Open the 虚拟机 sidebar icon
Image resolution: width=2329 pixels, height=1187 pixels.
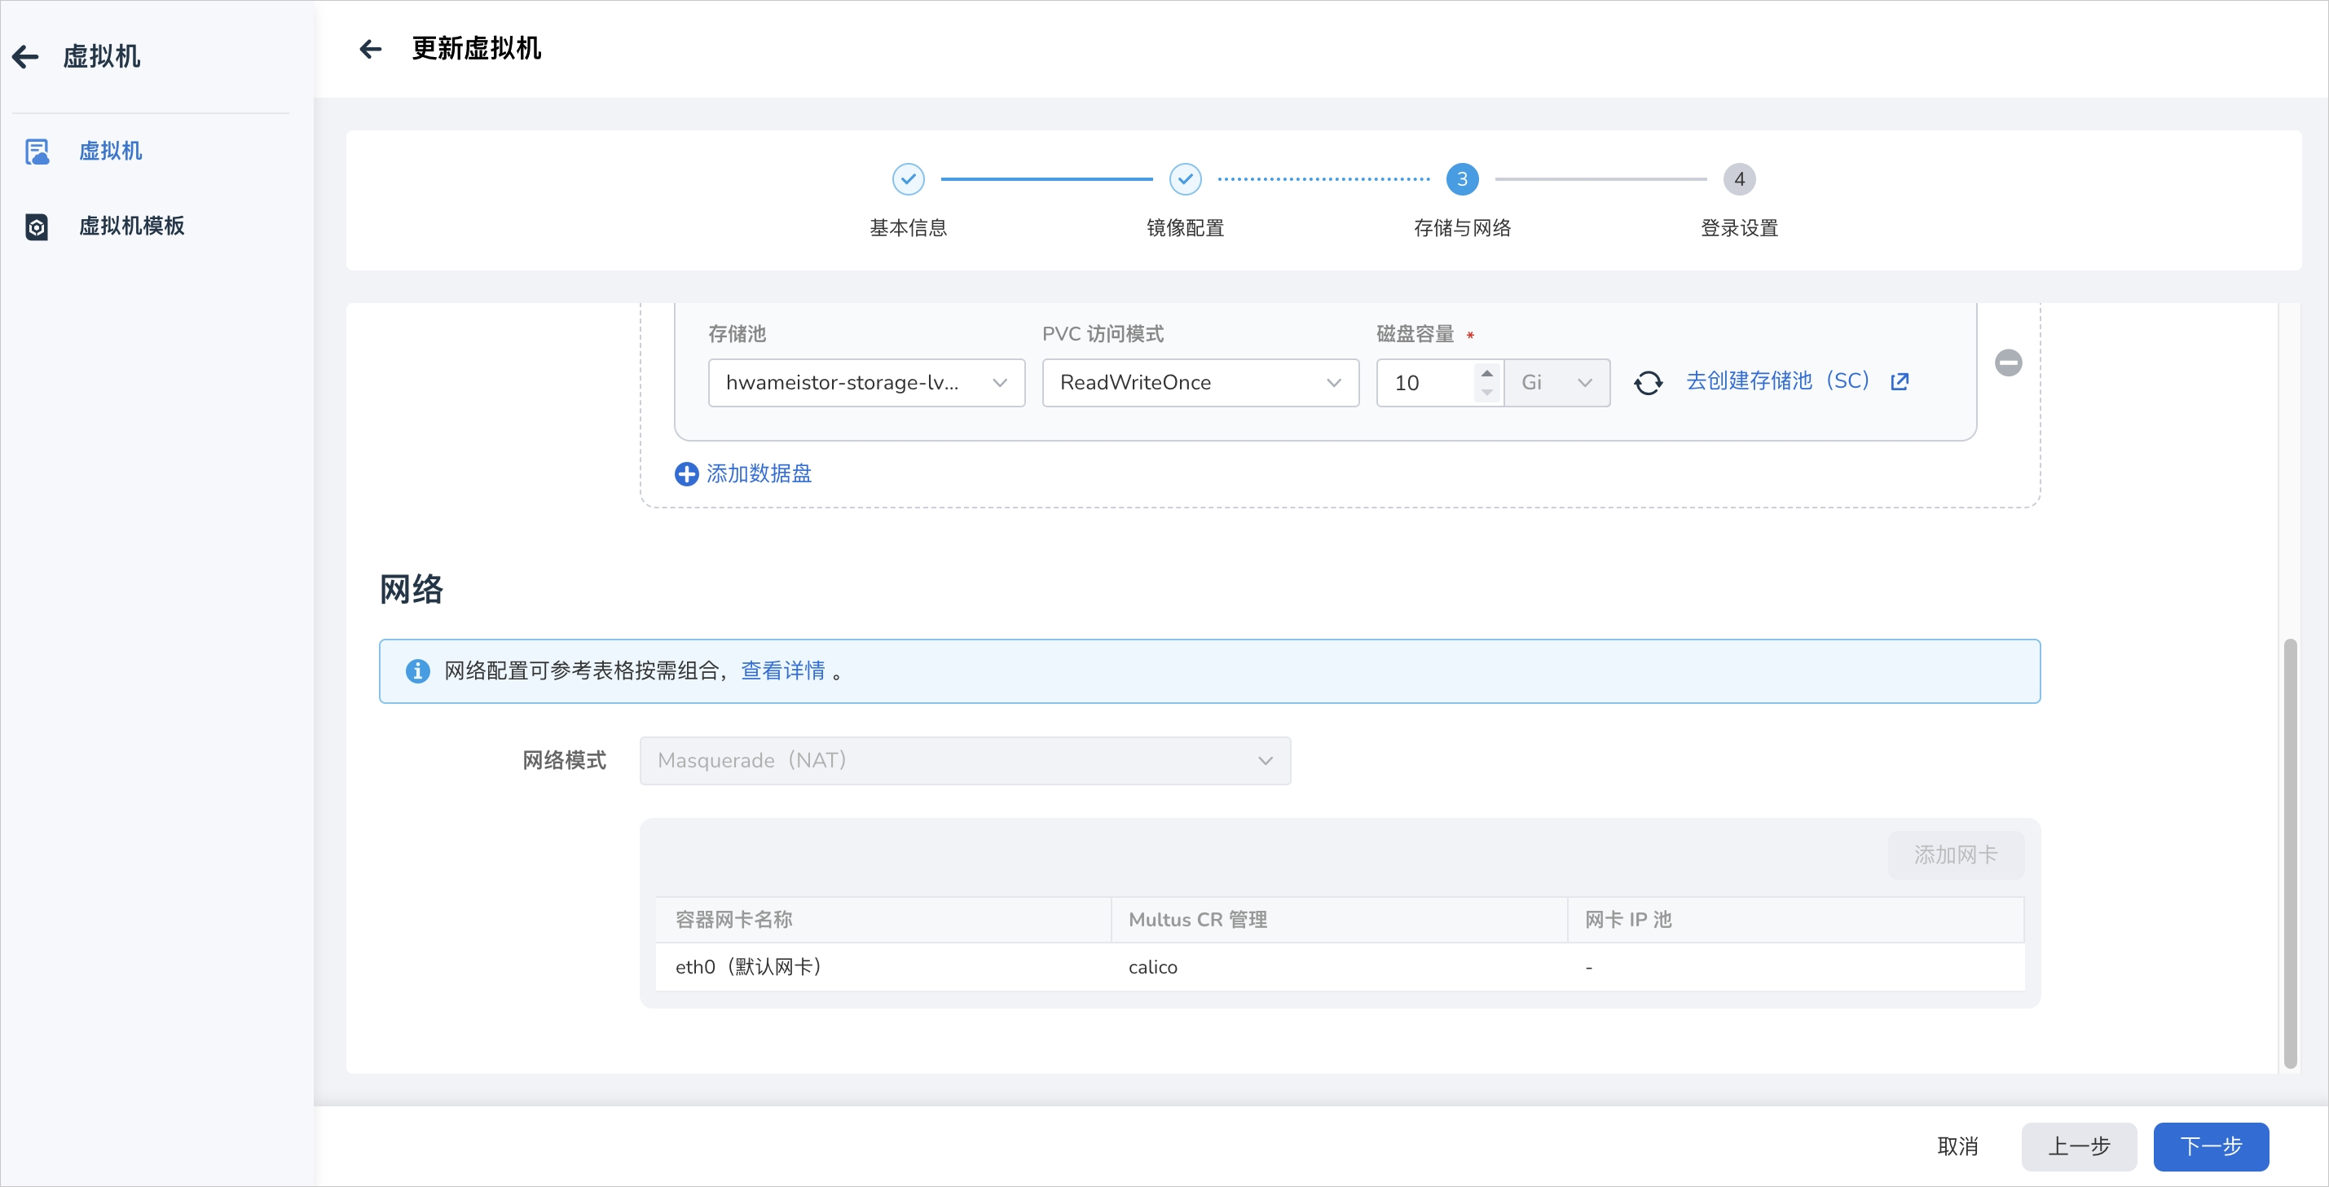click(37, 151)
